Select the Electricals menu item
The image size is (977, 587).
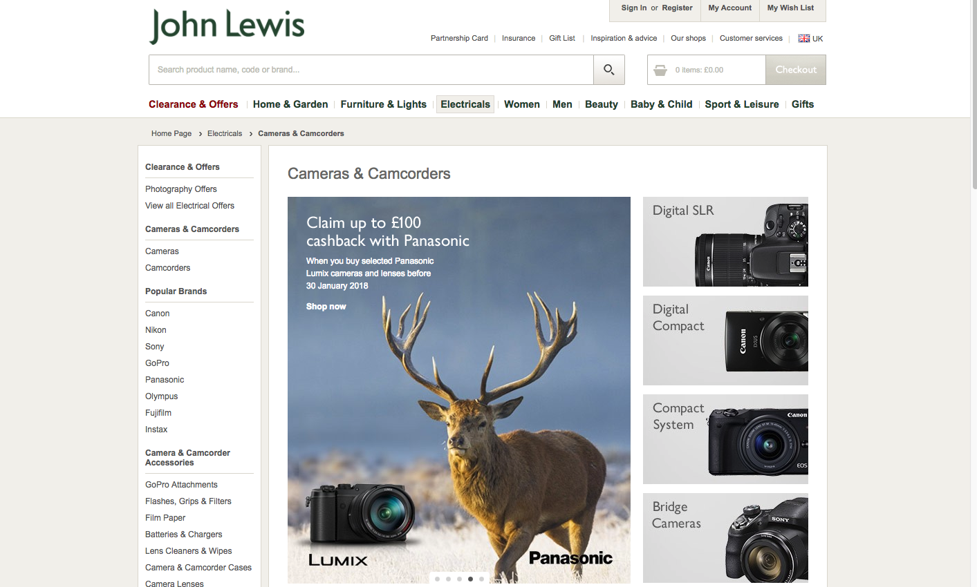pos(465,104)
